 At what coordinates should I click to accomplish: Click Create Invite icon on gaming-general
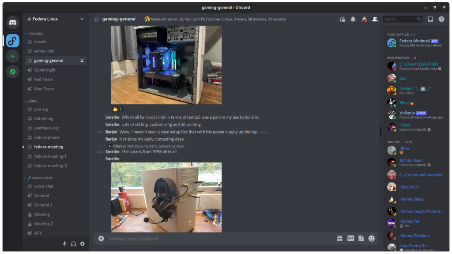point(82,61)
